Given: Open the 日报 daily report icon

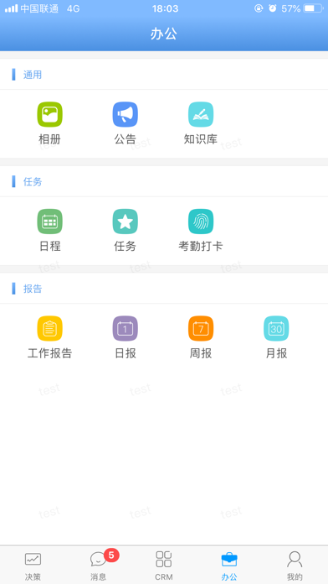Looking at the screenshot, I should (x=126, y=329).
